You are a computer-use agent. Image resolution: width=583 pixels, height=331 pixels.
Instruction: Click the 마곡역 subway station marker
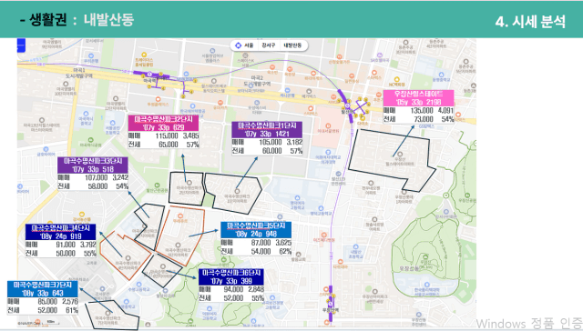149,75
